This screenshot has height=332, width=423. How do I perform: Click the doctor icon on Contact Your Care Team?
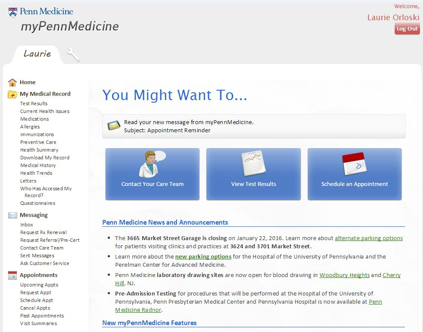click(x=152, y=164)
